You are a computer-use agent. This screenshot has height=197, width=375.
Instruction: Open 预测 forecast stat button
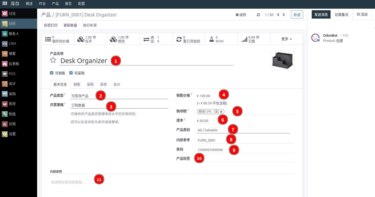tap(123, 39)
